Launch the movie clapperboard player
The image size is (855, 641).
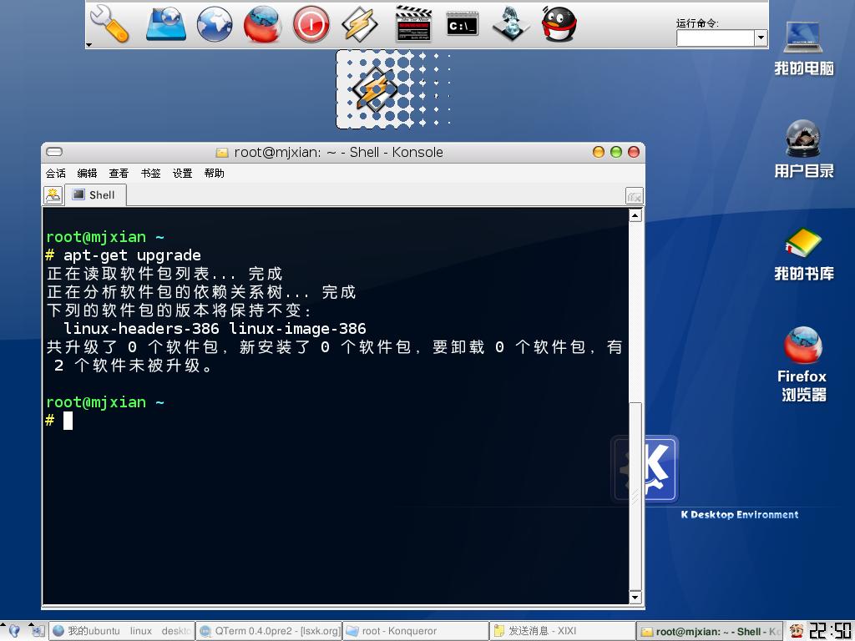click(x=413, y=24)
